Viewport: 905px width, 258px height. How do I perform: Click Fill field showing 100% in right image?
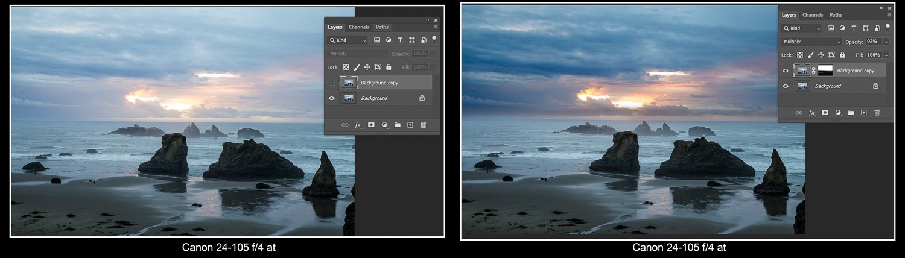873,55
